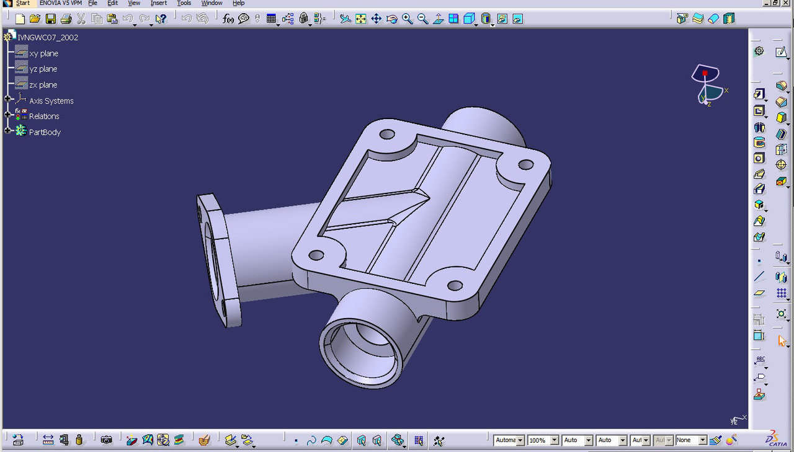Open the View menu
This screenshot has height=452, width=794.
134,3
